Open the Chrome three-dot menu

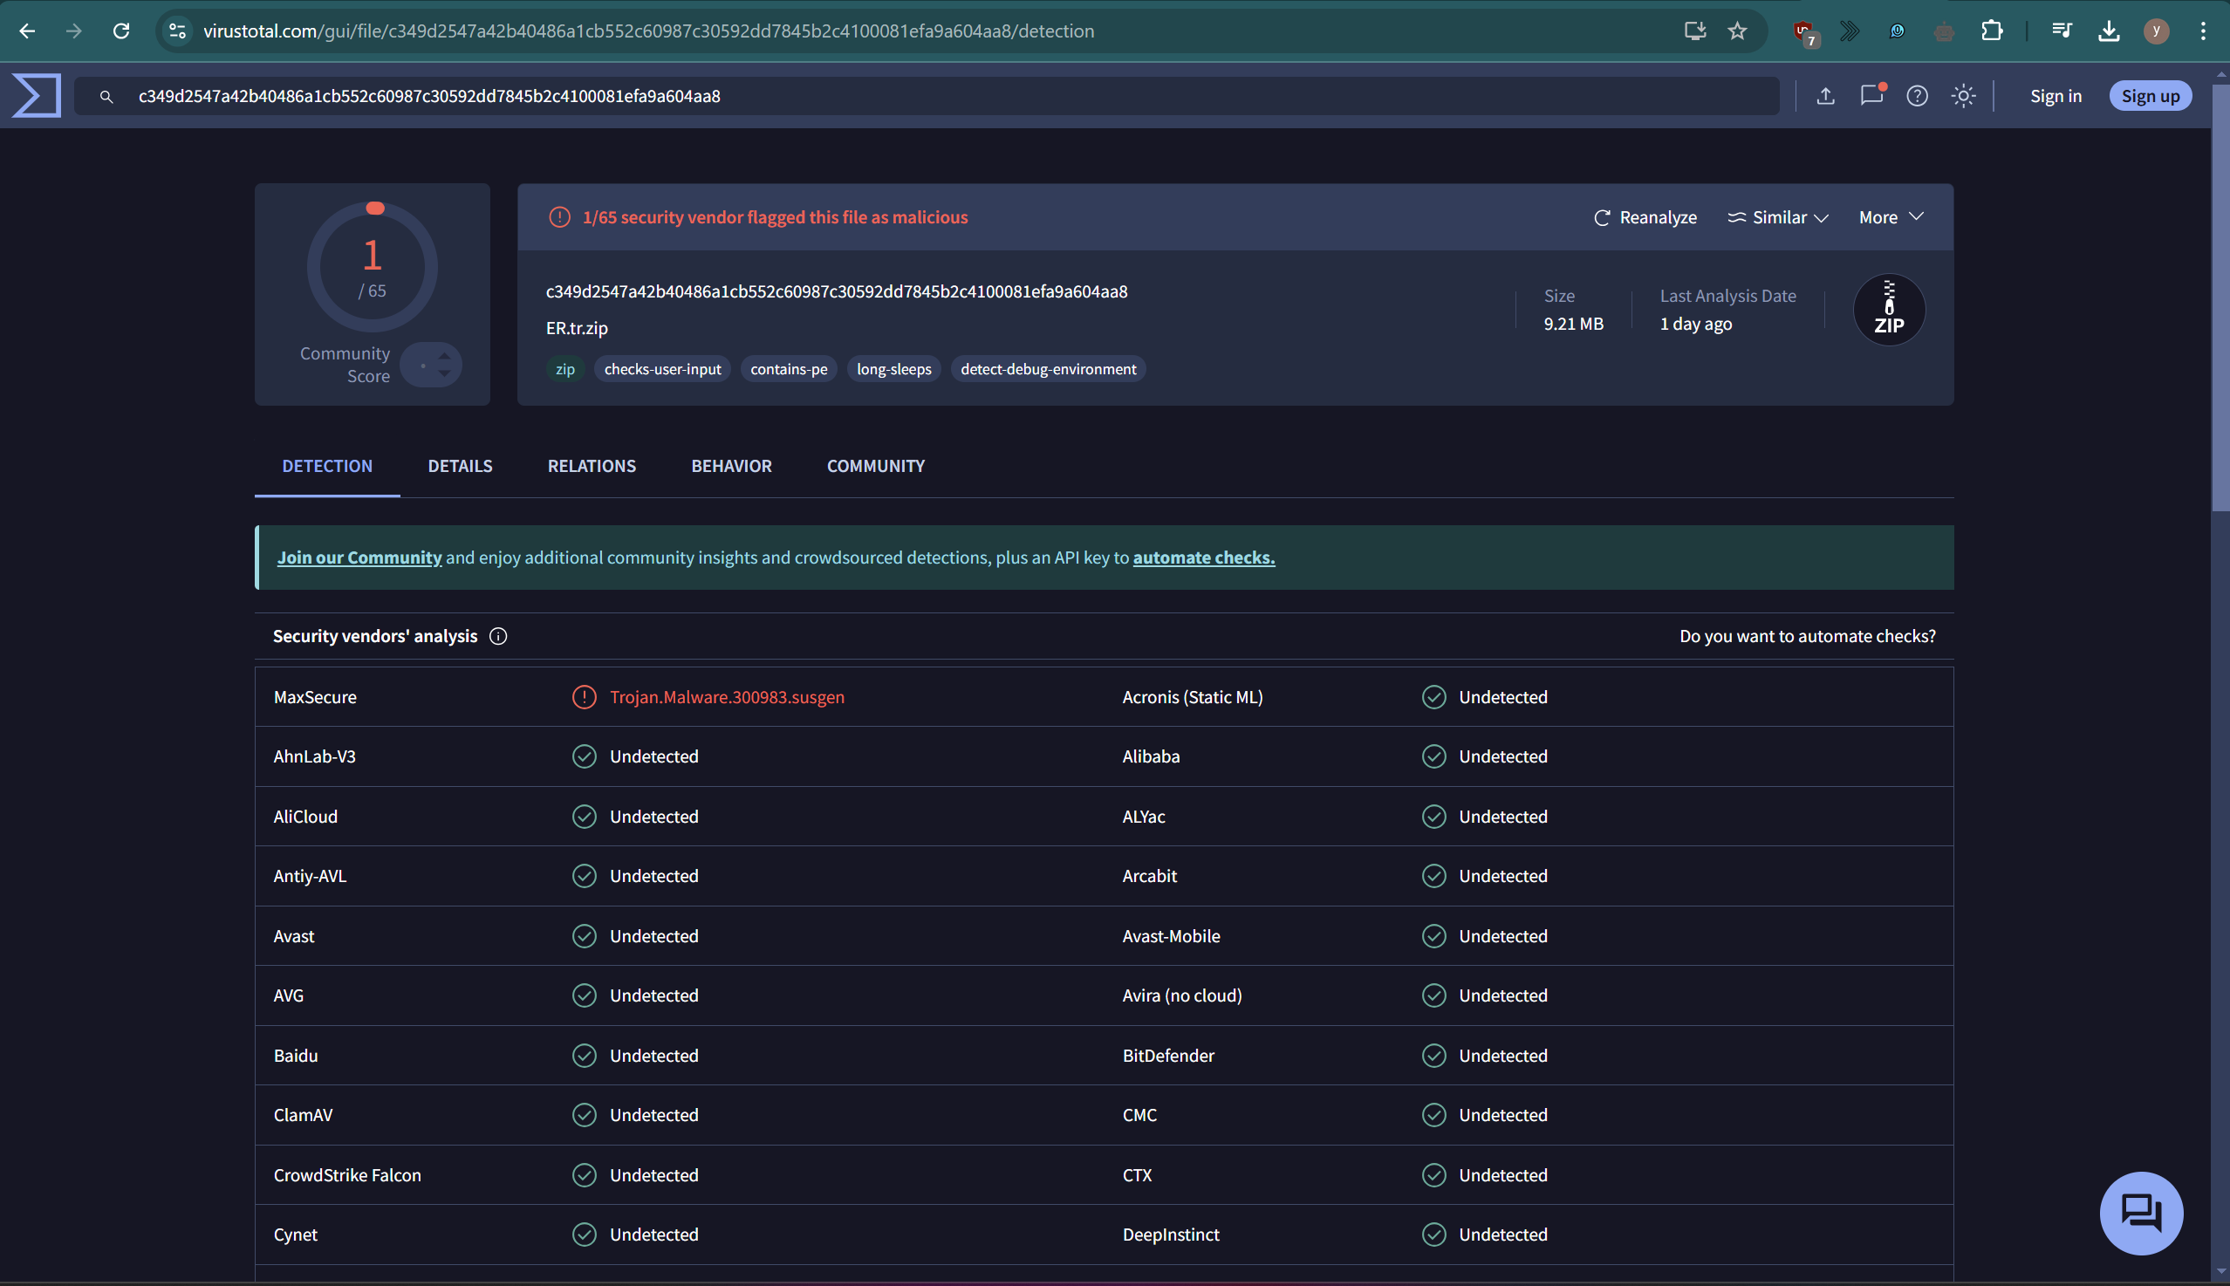[x=2203, y=31]
